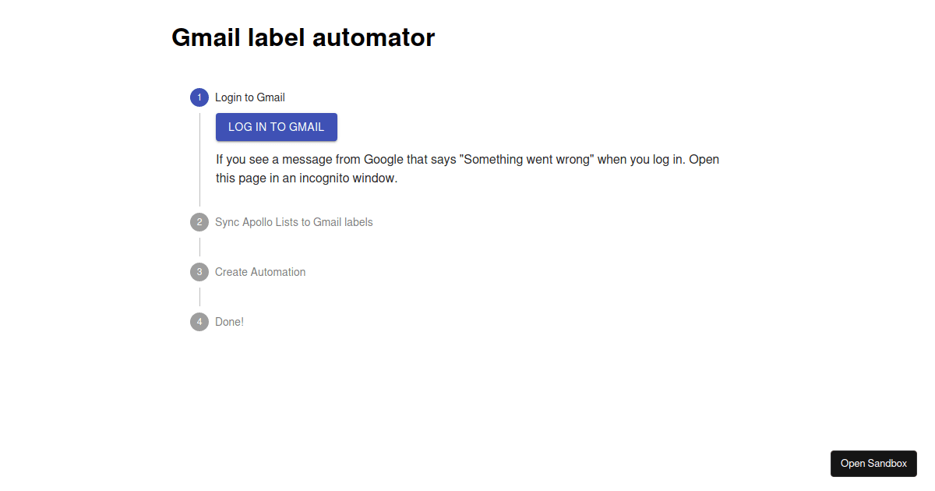Open the sandbox via Open Sandbox button
This screenshot has width=935, height=491.
873,463
